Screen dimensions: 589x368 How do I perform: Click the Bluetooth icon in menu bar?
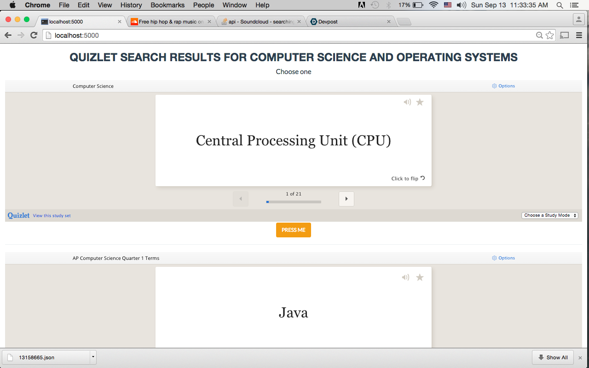[388, 5]
